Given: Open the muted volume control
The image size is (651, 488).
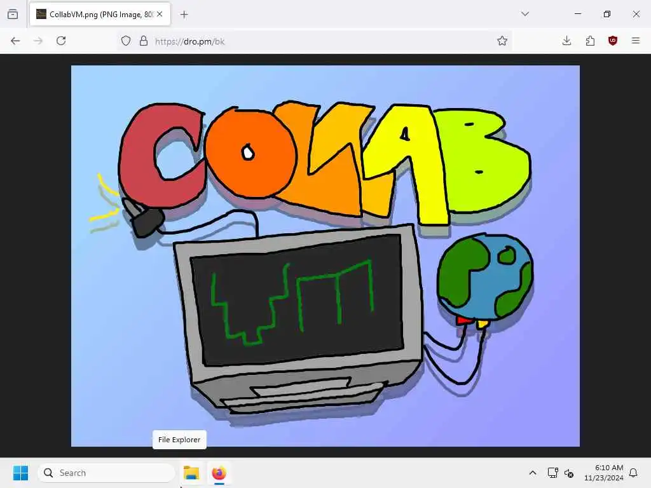Looking at the screenshot, I should 569,473.
